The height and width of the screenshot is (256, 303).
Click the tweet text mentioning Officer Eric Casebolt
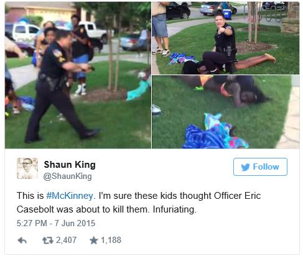coord(139,203)
